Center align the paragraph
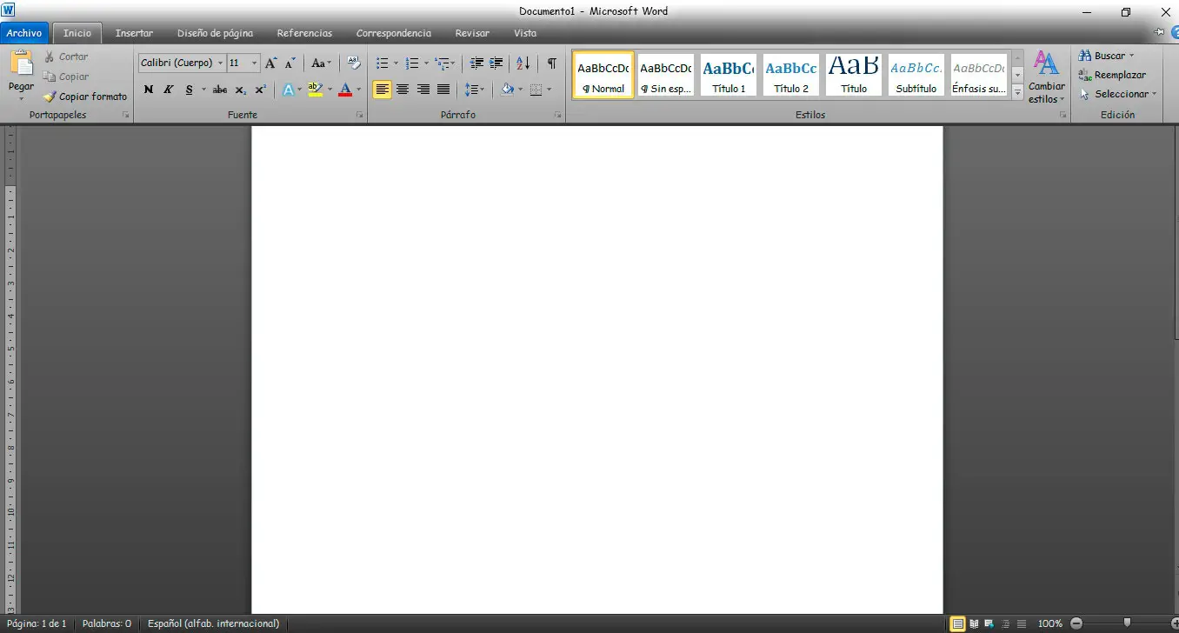 coord(403,89)
